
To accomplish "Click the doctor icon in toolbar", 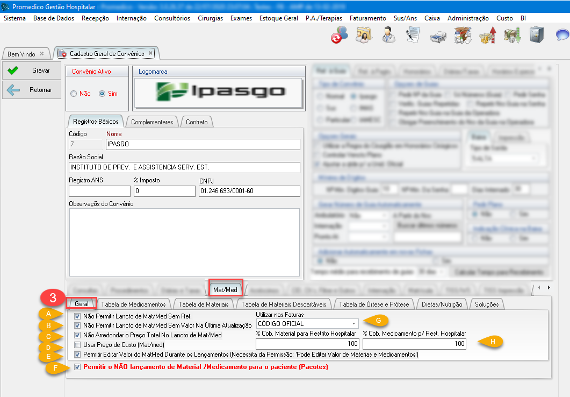I will point(388,36).
